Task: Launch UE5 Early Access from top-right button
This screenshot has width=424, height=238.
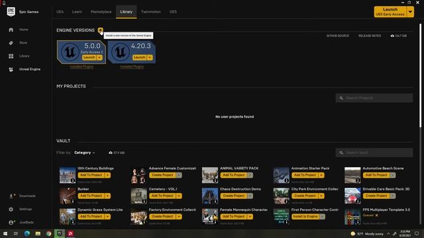Action: tap(390, 12)
